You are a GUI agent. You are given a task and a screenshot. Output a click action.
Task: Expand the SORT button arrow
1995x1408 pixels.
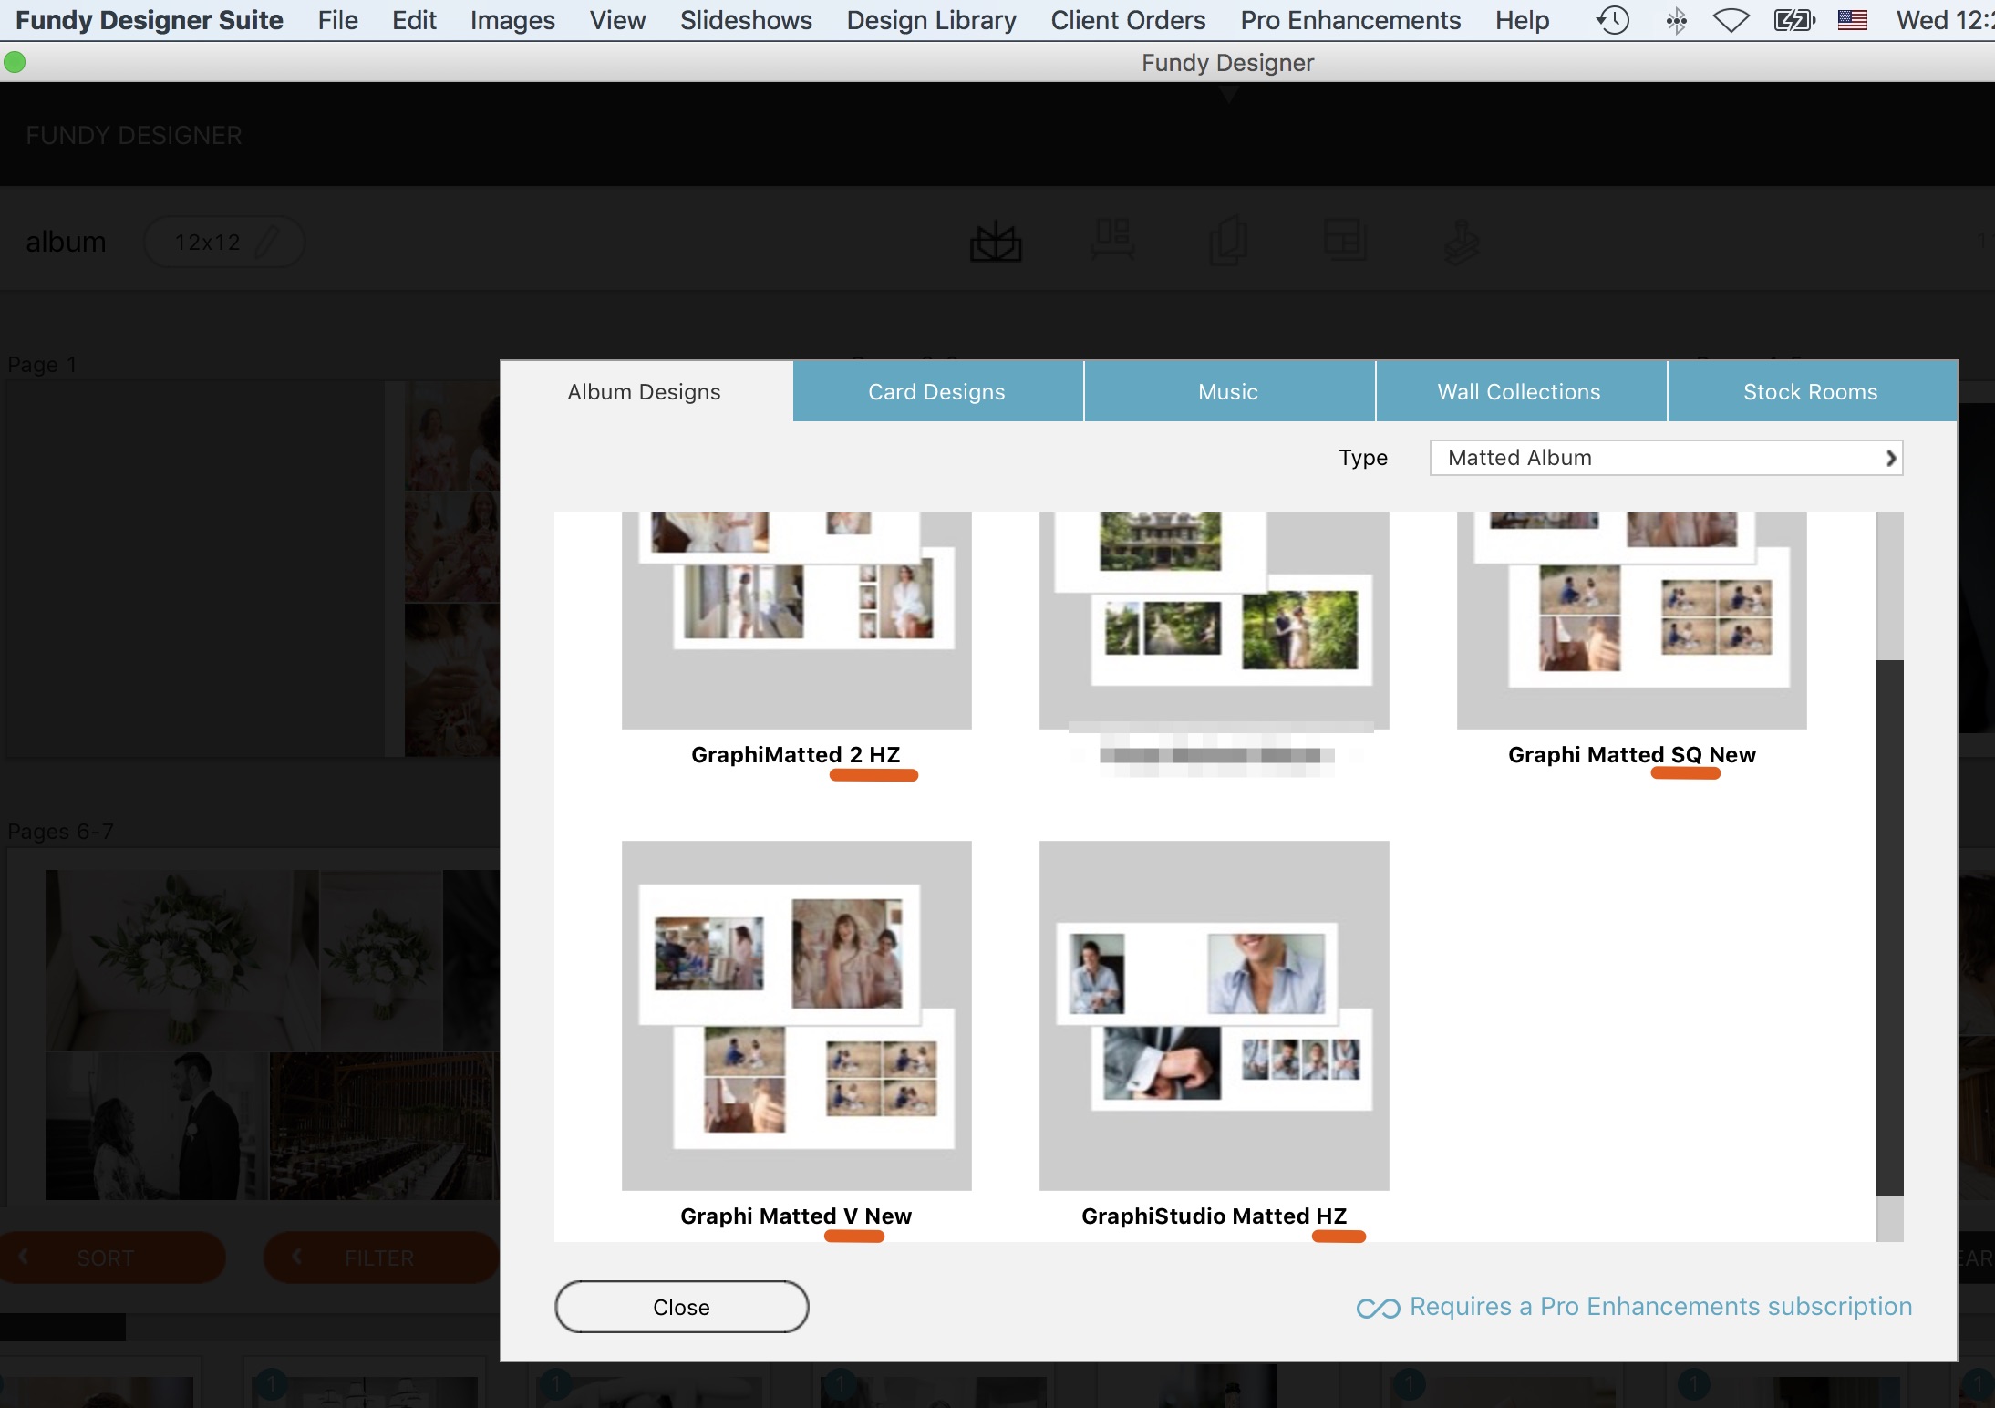[x=24, y=1257]
